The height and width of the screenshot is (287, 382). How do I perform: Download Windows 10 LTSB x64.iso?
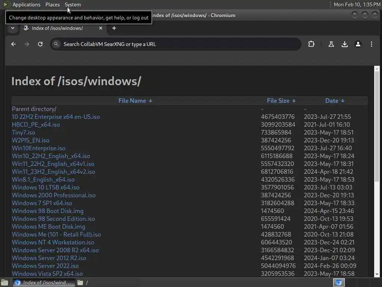click(46, 187)
